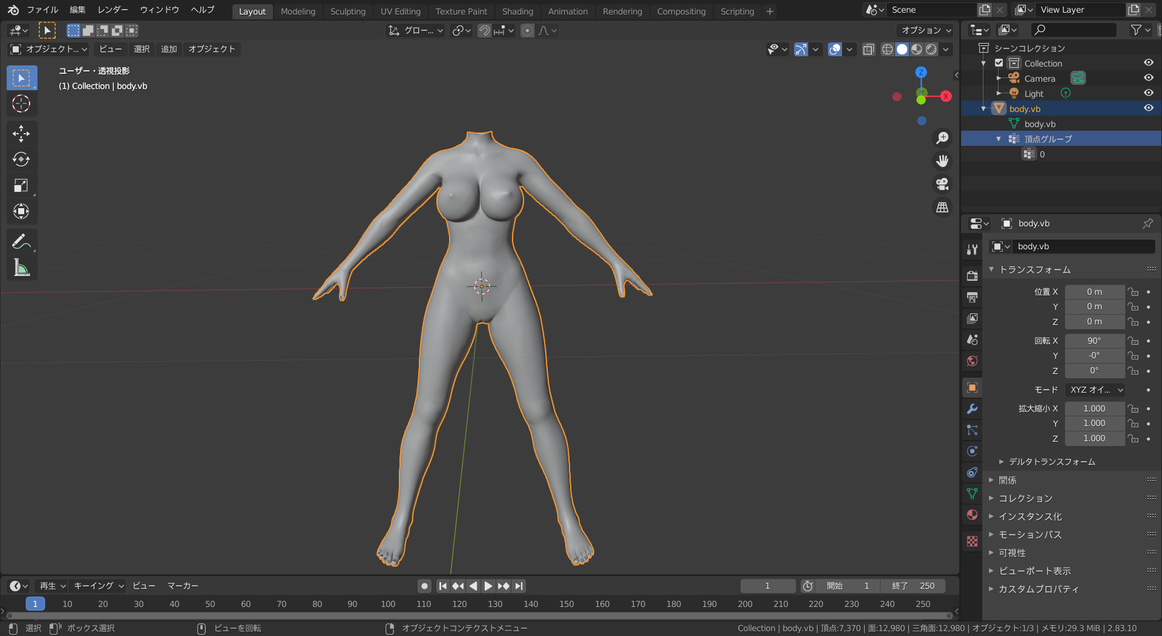
Task: Select the Select Box tool
Action: point(22,78)
